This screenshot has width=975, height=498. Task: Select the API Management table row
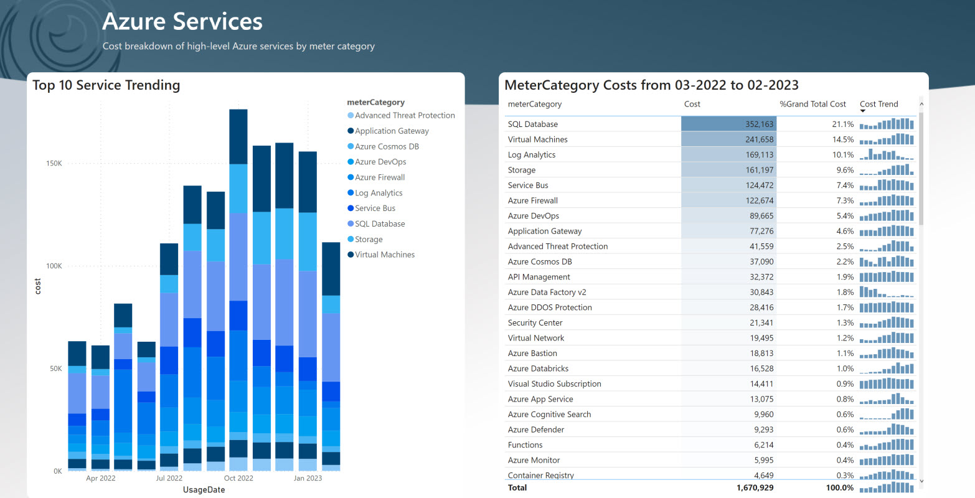pyautogui.click(x=710, y=277)
